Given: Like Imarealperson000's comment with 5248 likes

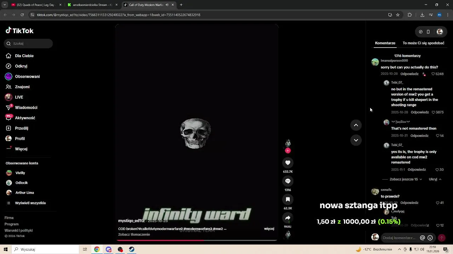Looking at the screenshot, I should (433, 74).
